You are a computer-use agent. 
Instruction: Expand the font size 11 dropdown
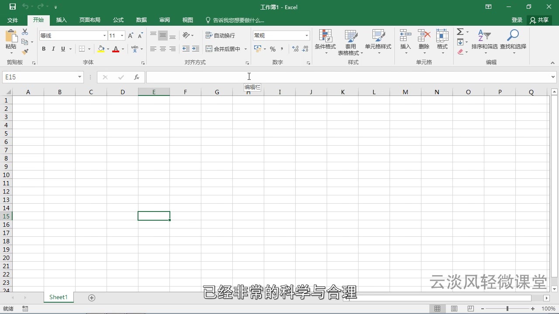pos(122,36)
